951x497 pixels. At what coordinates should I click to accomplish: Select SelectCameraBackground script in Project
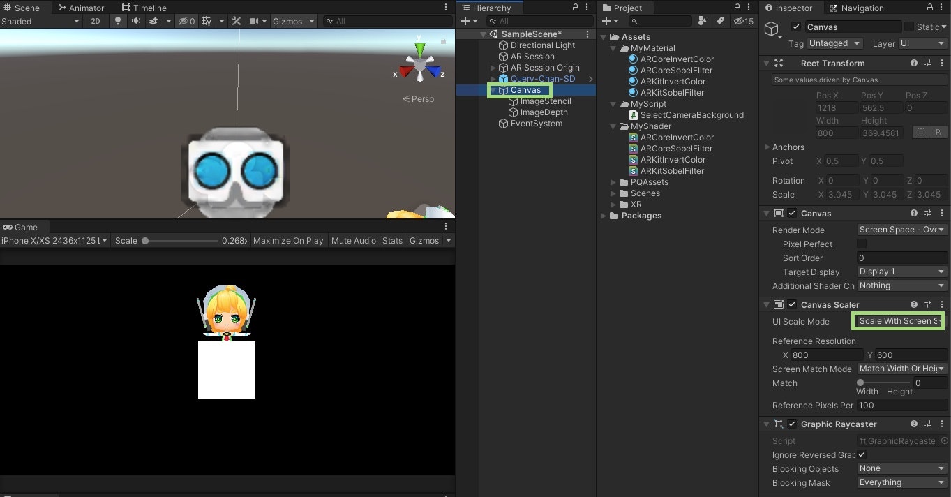tap(687, 115)
